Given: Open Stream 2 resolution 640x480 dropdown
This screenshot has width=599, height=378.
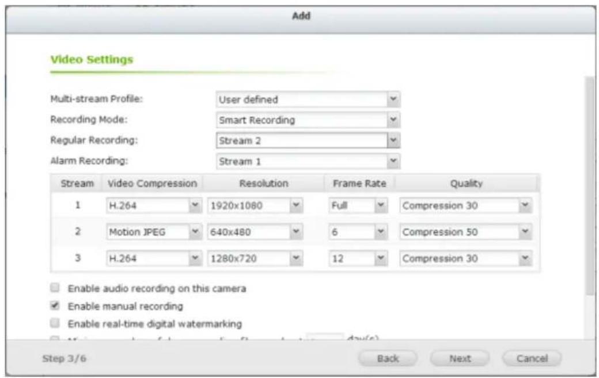Looking at the screenshot, I should (x=255, y=232).
